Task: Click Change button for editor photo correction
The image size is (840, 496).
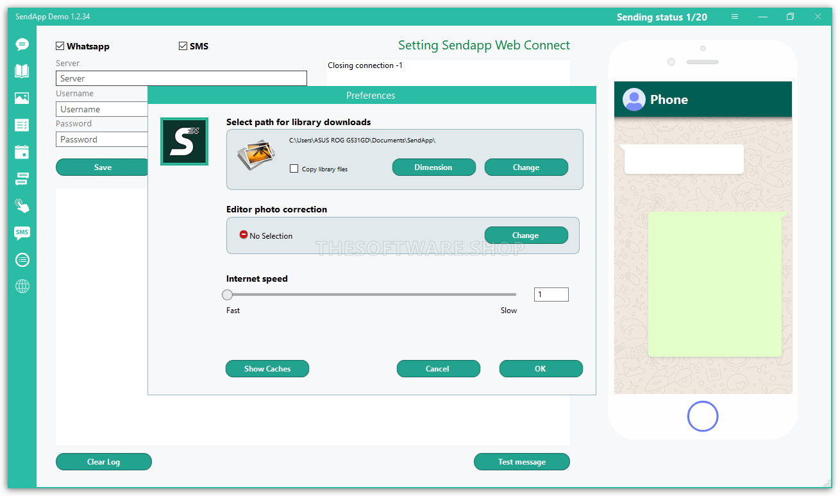Action: point(526,235)
